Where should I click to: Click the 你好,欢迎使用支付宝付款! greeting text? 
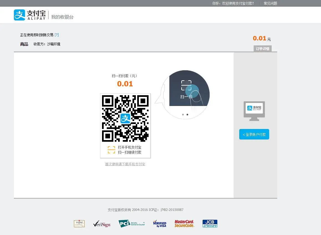point(233,3)
